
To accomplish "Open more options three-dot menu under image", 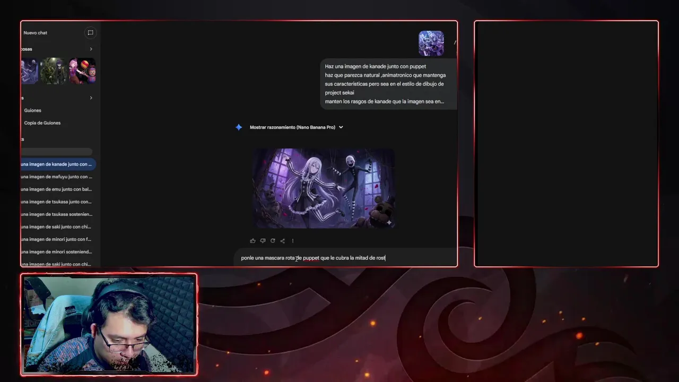I will point(292,241).
